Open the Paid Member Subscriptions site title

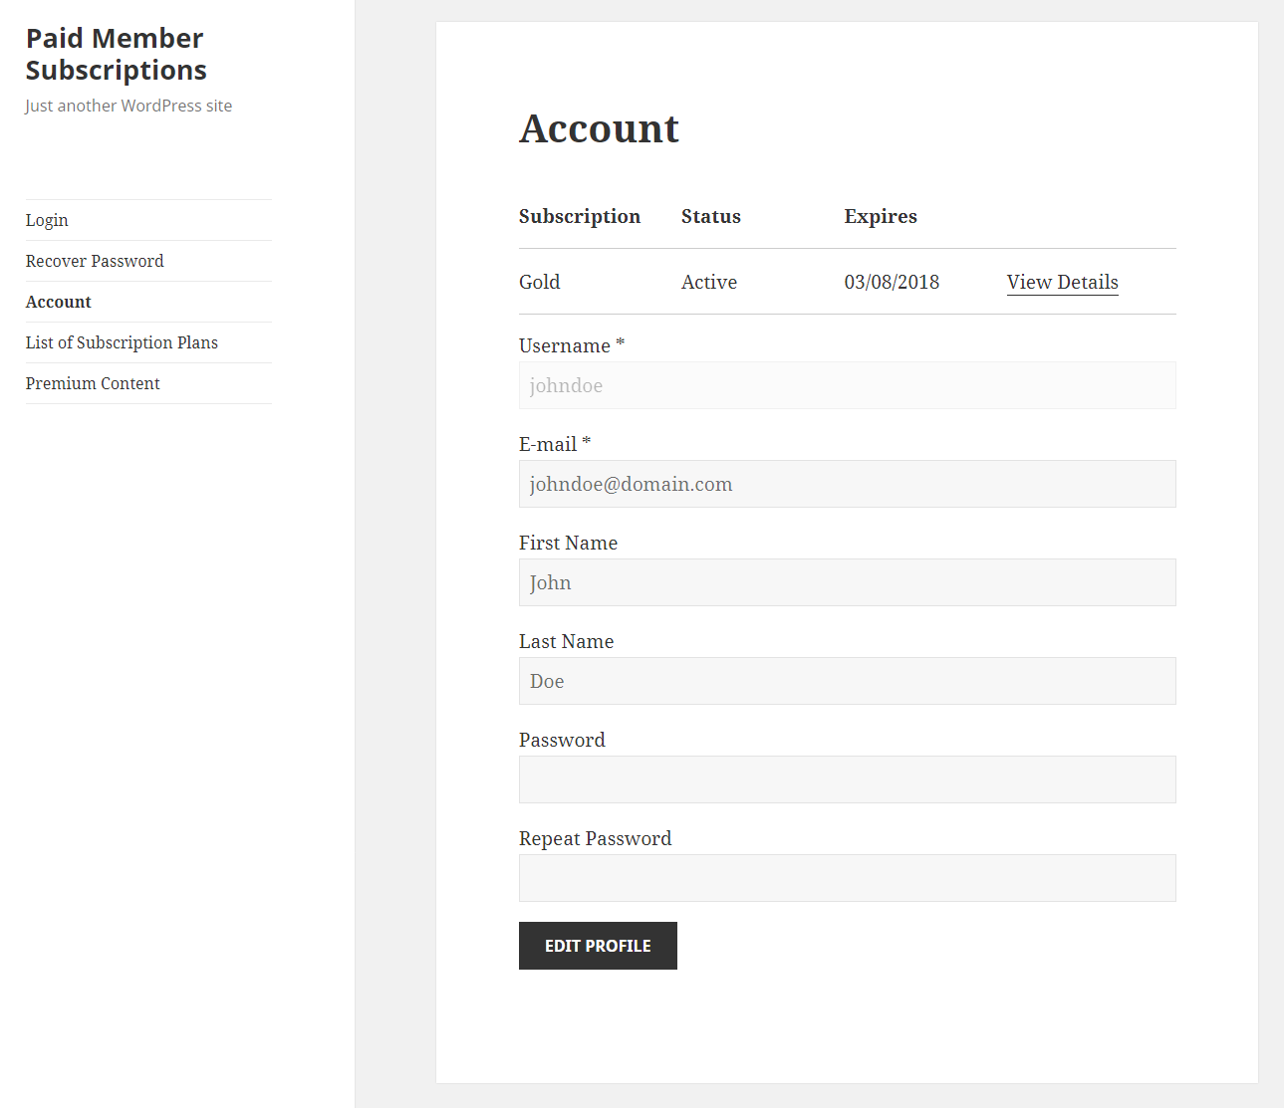[116, 54]
